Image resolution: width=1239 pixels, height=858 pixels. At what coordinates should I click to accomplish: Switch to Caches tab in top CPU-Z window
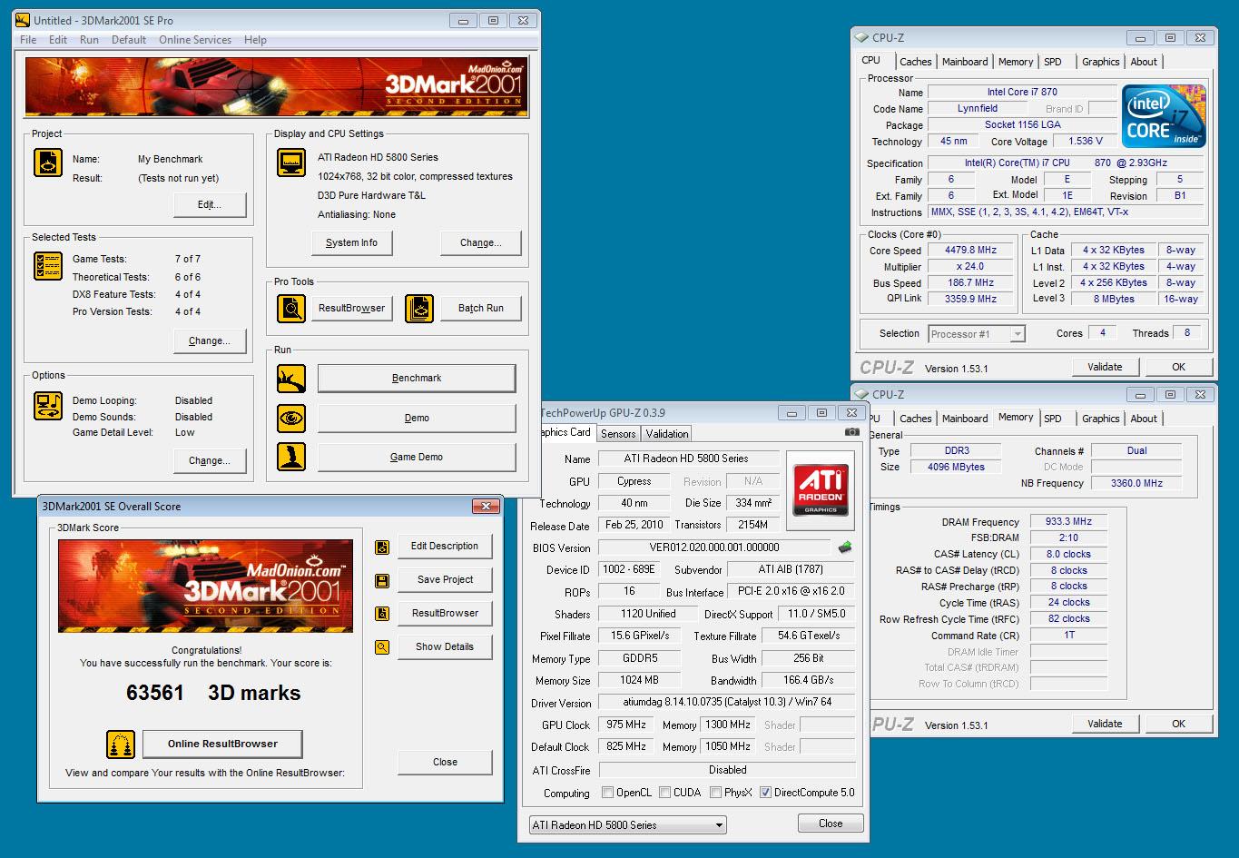[x=915, y=62]
